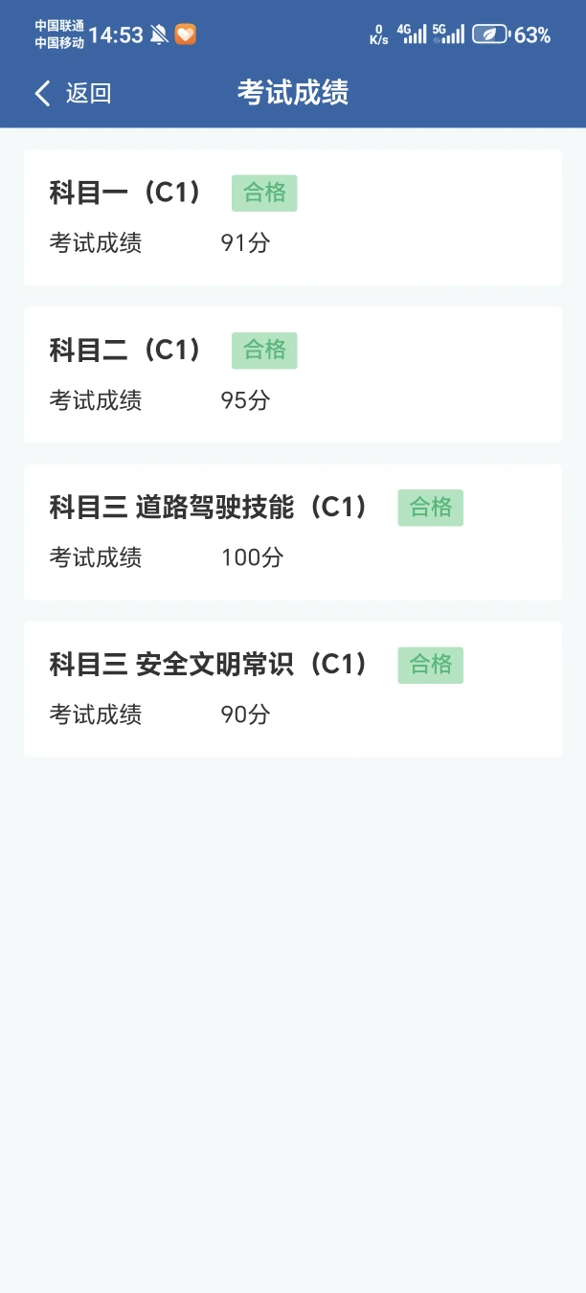Tap the battery leaf power-saving icon
The width and height of the screenshot is (586, 1293).
tap(489, 35)
